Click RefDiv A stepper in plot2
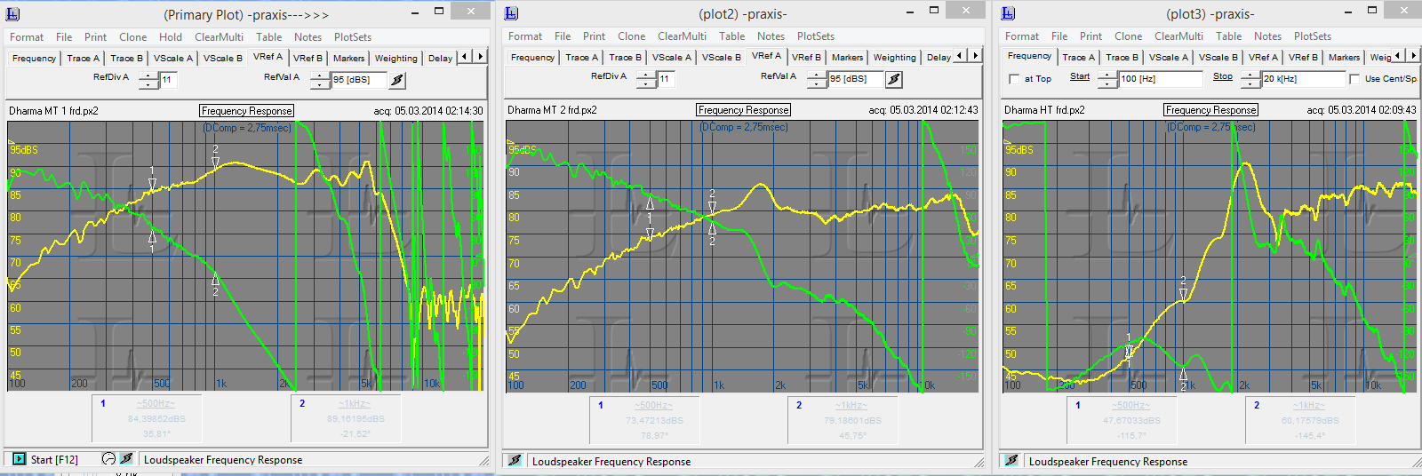This screenshot has height=476, width=1422. pos(647,79)
